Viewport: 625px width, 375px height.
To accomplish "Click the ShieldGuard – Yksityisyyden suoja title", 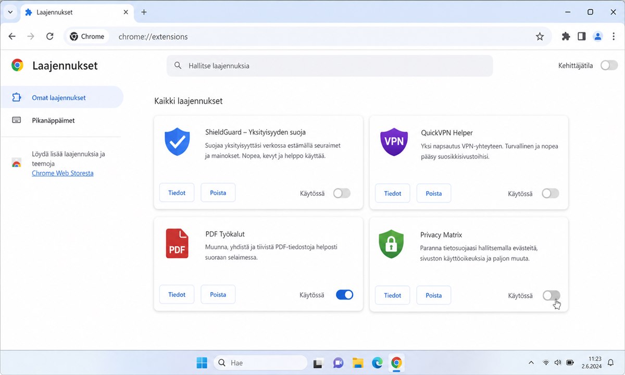I will pyautogui.click(x=256, y=132).
